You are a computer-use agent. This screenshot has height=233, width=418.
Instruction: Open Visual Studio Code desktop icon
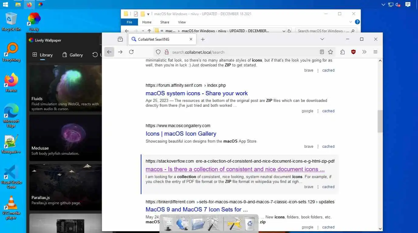click(x=11, y=177)
